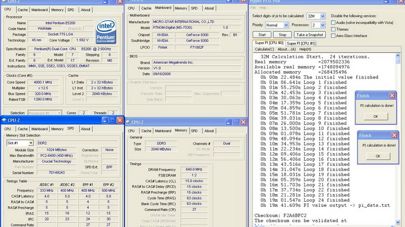Click Core Speed value 4000.1 MHz
Image resolution: width=405 pixels, height=227 pixels.
coord(43,82)
